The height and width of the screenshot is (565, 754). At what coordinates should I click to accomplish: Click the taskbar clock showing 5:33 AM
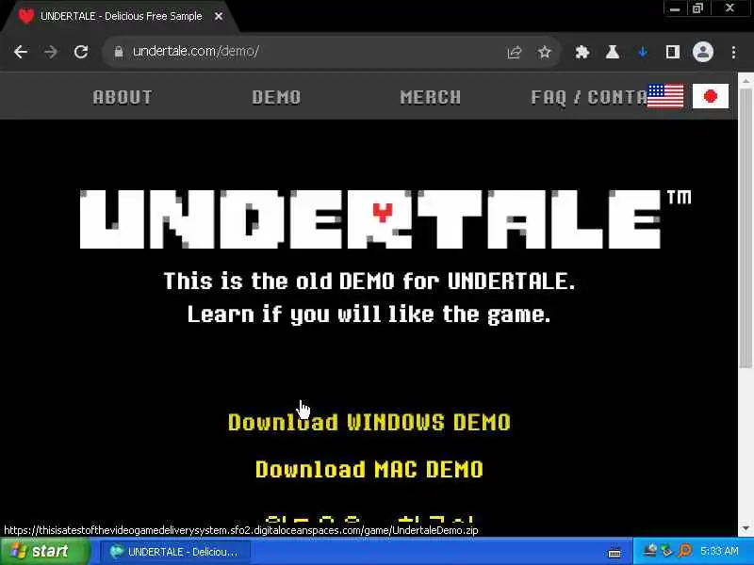719,551
